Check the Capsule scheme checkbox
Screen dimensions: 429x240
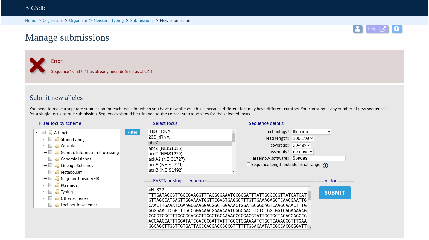[x=50, y=146]
